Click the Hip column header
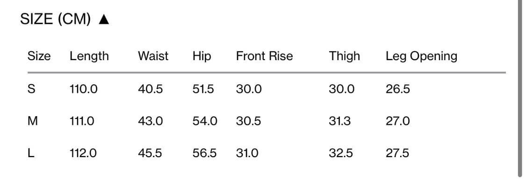 202,56
